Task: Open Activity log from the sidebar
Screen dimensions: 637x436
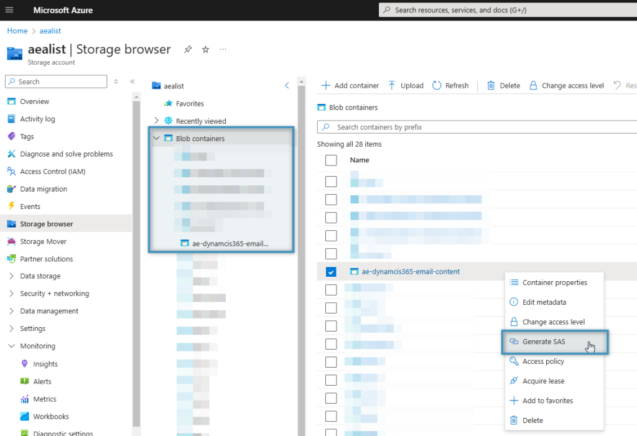Action: coord(37,119)
